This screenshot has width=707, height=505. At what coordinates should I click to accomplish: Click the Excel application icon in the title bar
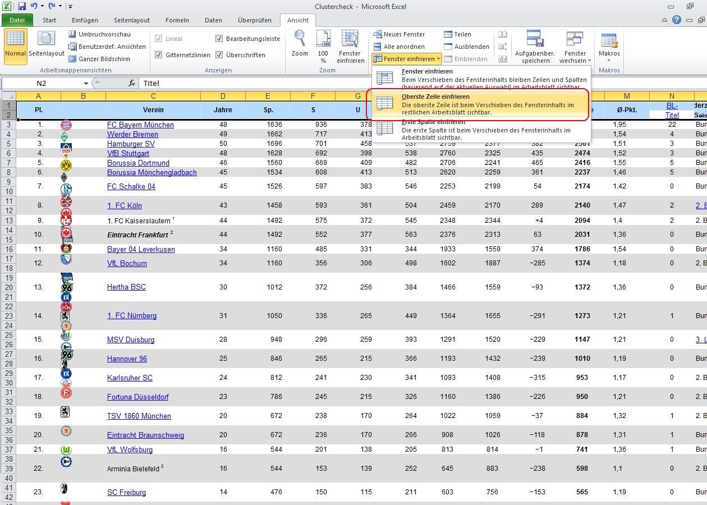point(7,6)
